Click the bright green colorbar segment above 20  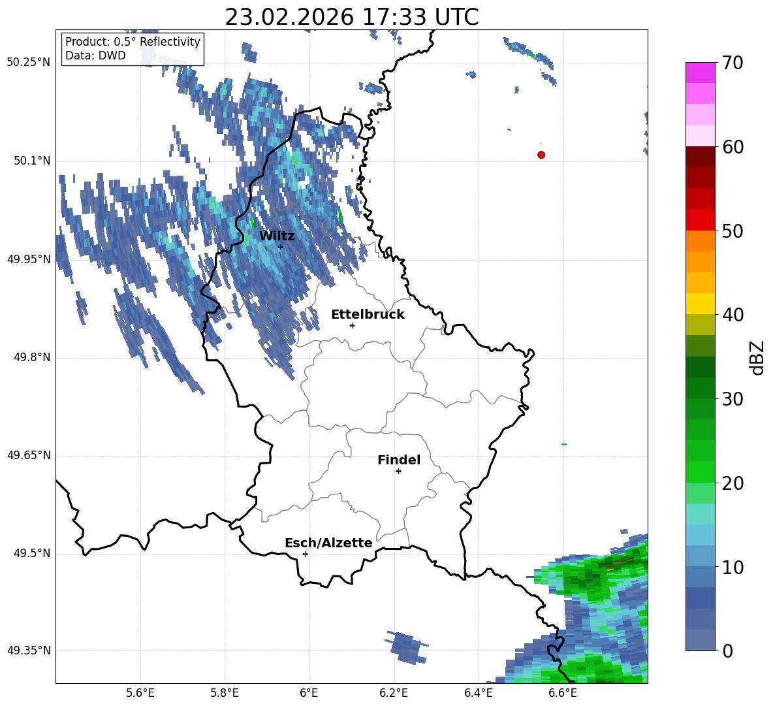(700, 472)
